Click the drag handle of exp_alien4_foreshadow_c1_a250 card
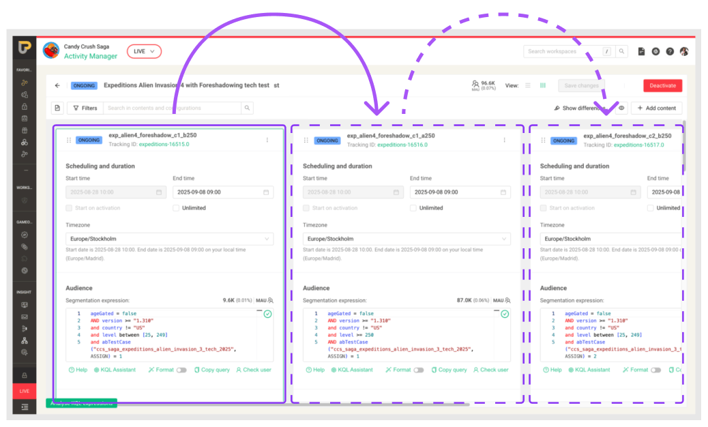708x427 pixels. pos(306,140)
